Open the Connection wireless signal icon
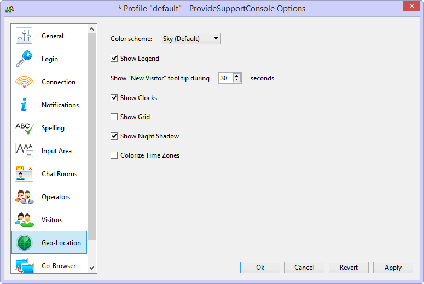Viewport: 424px width, 284px height. tap(24, 82)
